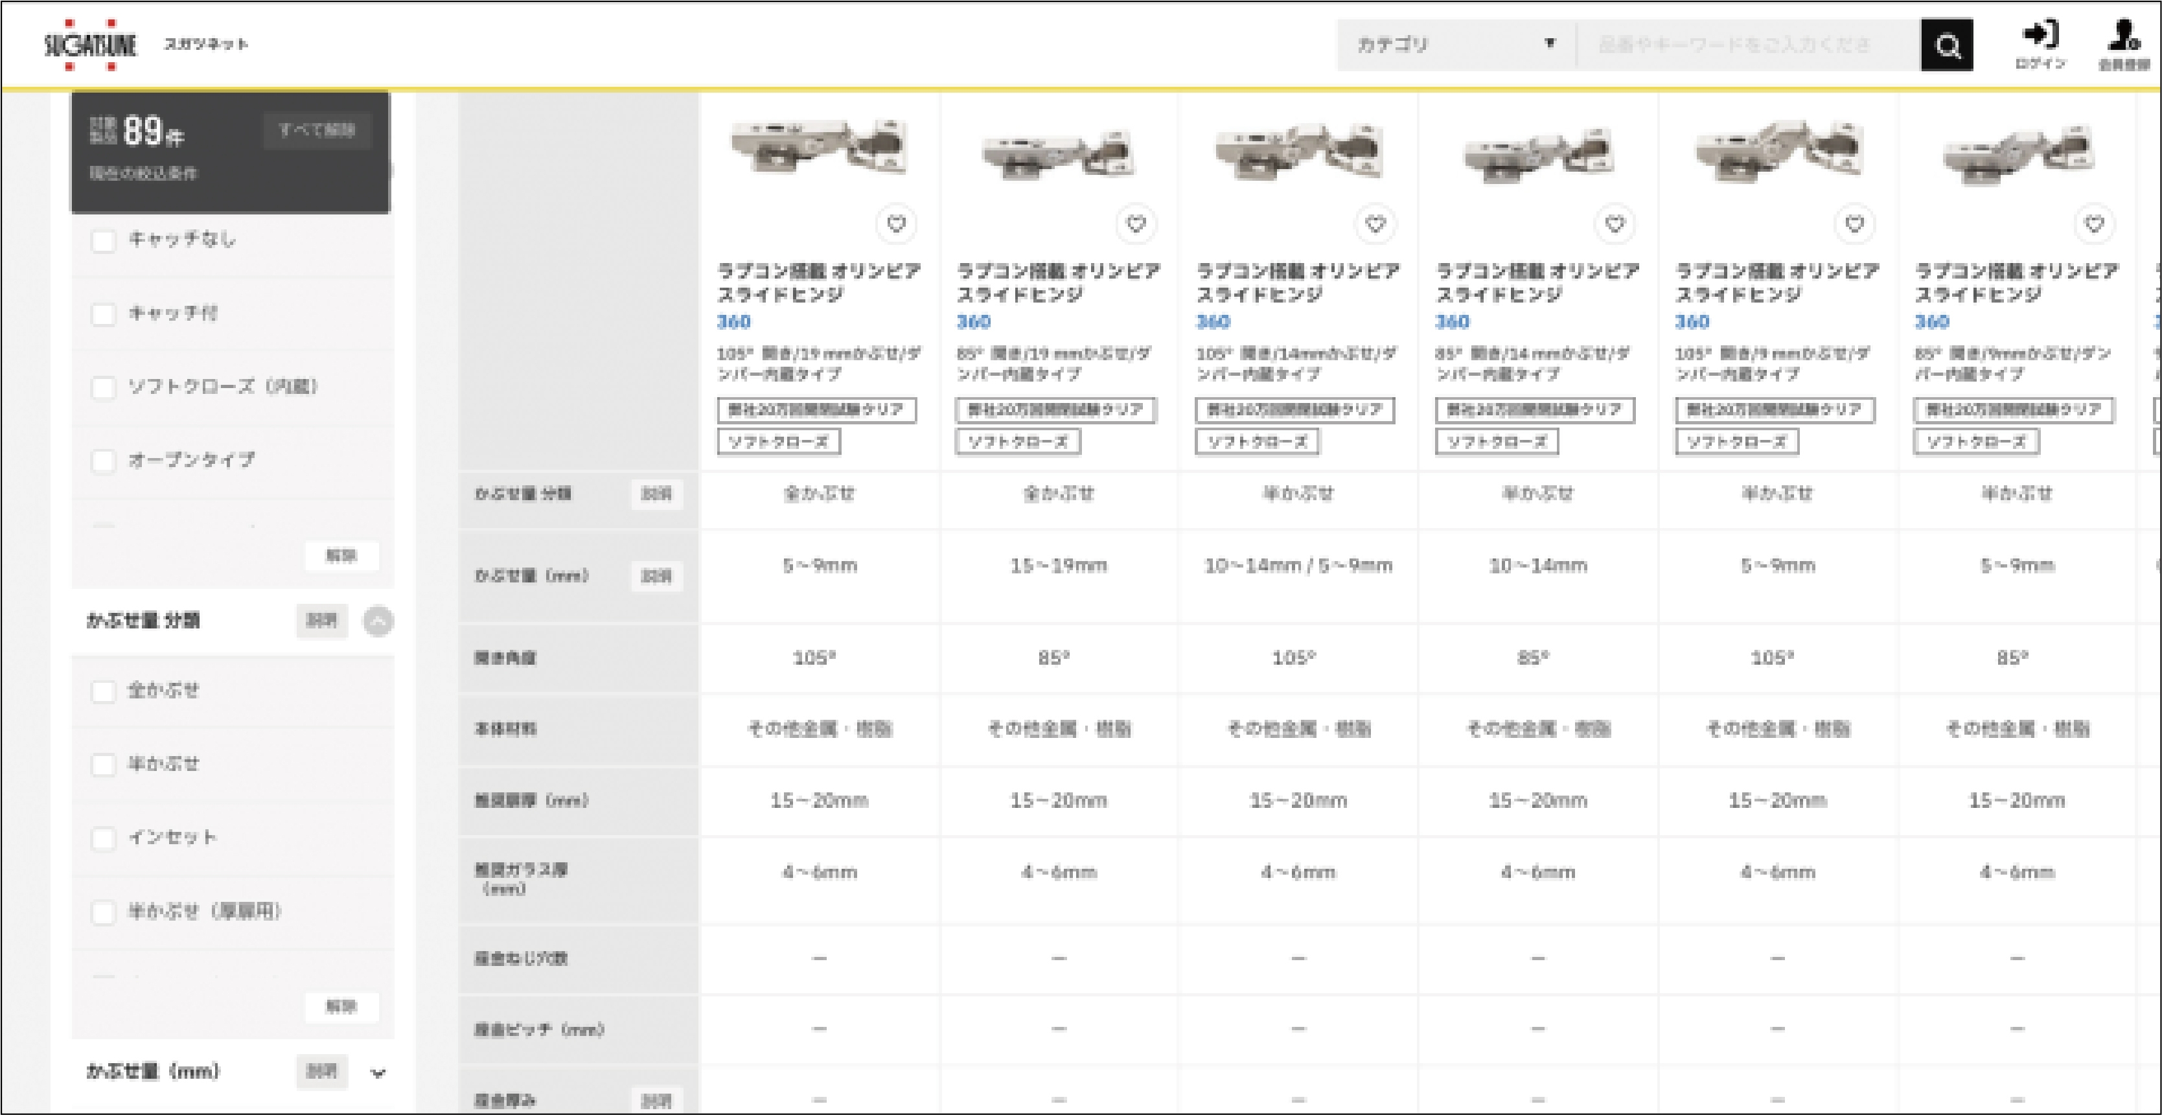Click heart icon on sixth hinge product

tap(2094, 224)
